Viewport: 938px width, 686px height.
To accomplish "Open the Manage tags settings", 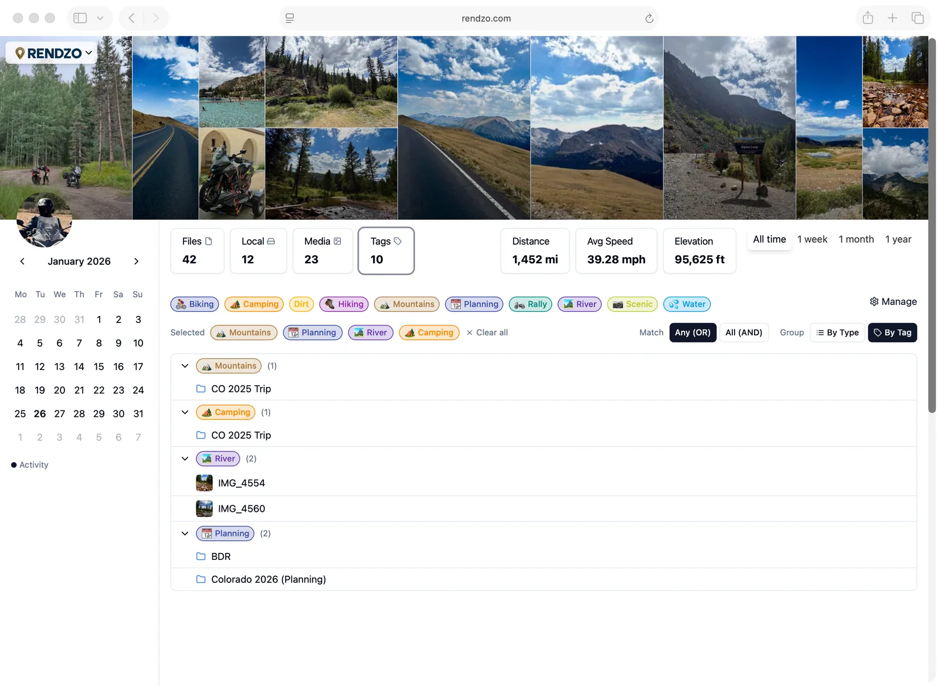I will pyautogui.click(x=893, y=301).
